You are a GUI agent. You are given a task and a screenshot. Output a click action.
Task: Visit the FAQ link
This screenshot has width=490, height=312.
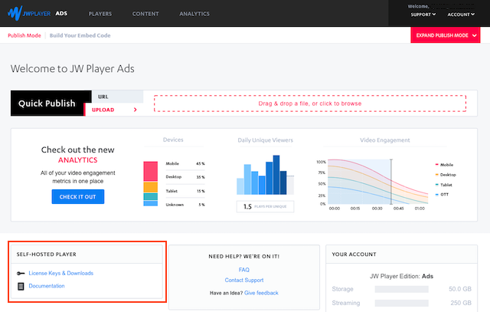pos(243,270)
